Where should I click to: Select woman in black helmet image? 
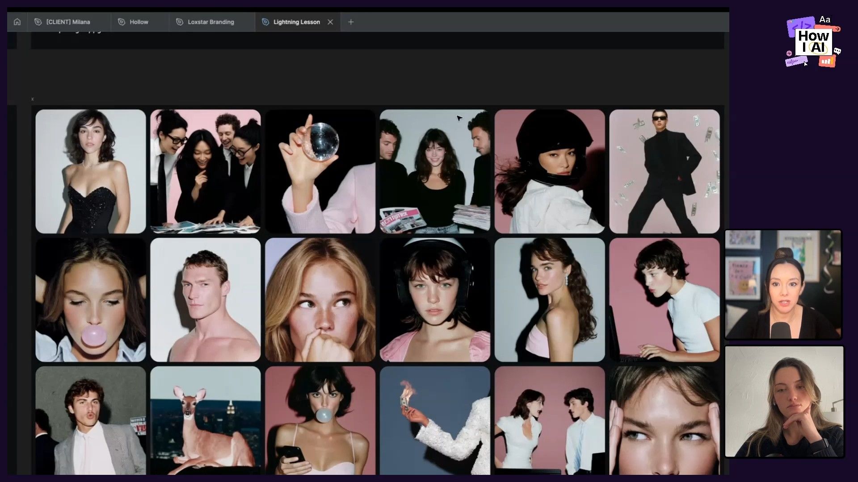[550, 171]
